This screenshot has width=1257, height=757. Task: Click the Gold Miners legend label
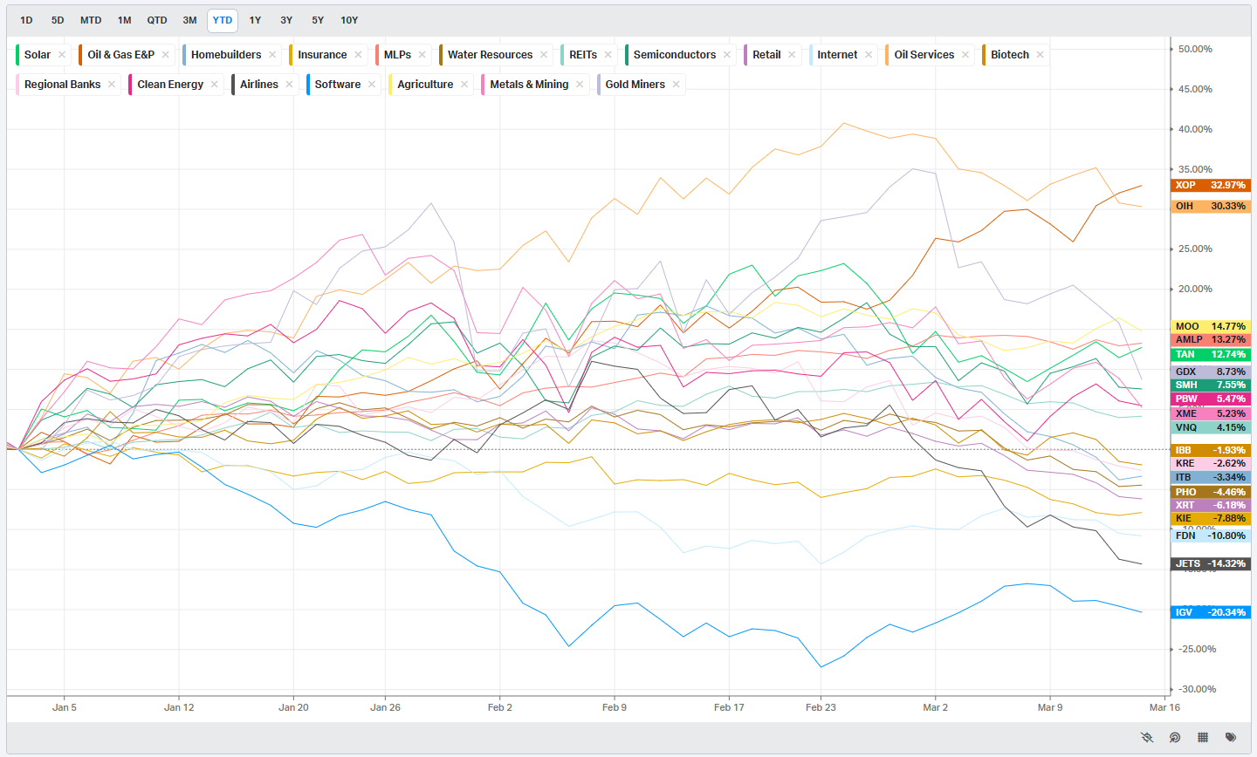pos(635,84)
